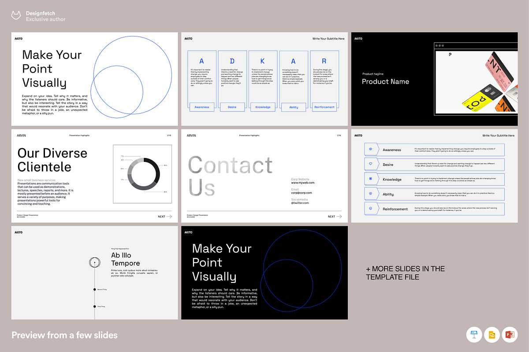Click the smiley icon in the Reinforcement row
The height and width of the screenshot is (352, 529).
click(x=370, y=209)
